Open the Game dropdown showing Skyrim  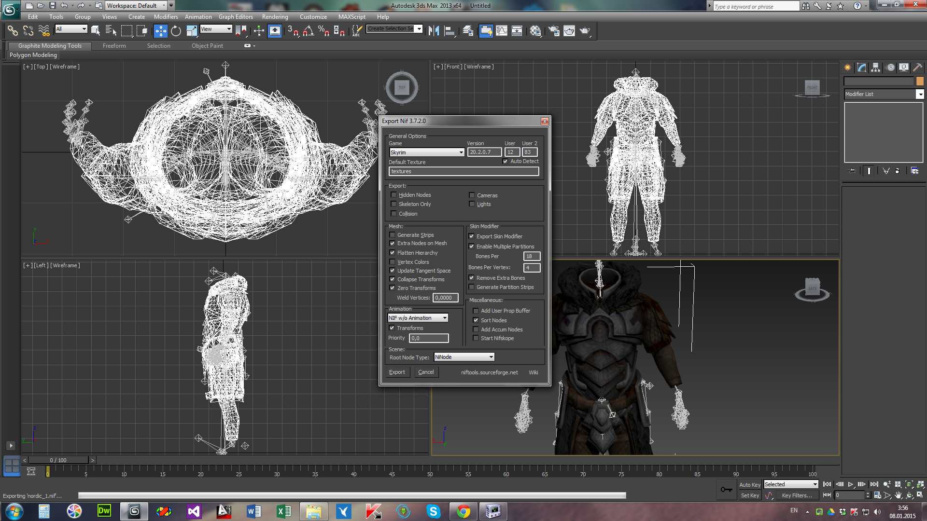point(427,152)
